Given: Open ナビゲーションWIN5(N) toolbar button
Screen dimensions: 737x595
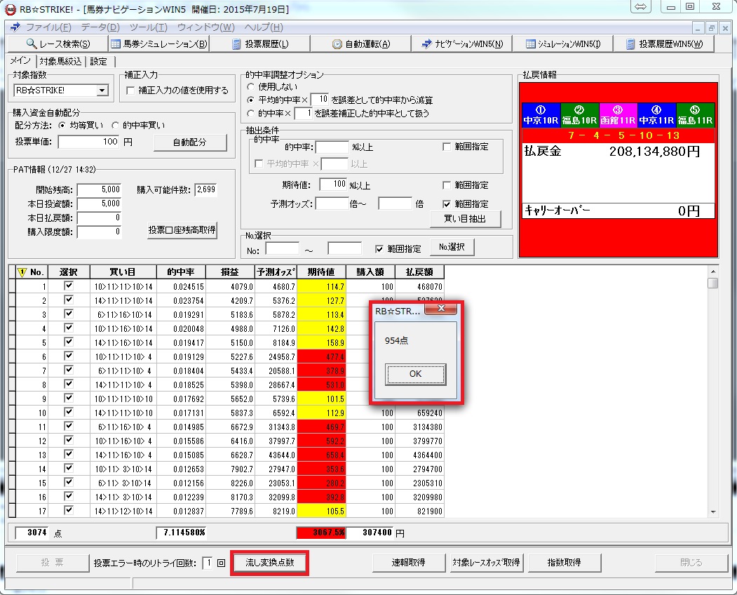Looking at the screenshot, I should [x=461, y=44].
